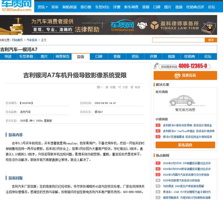This screenshot has width=223, height=200.
Task: Select the 车型参数 tab
Action: point(26,56)
